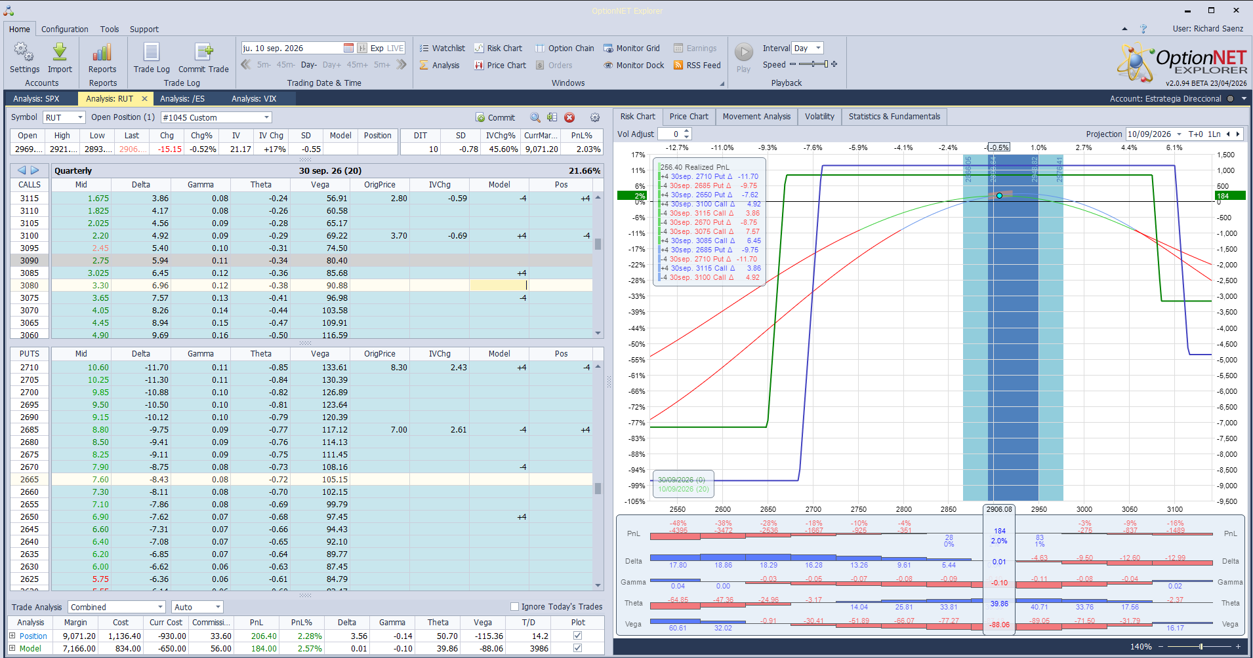Step the trading time backward with double-left arrows
Viewport: 1253px width, 658px height.
point(246,64)
